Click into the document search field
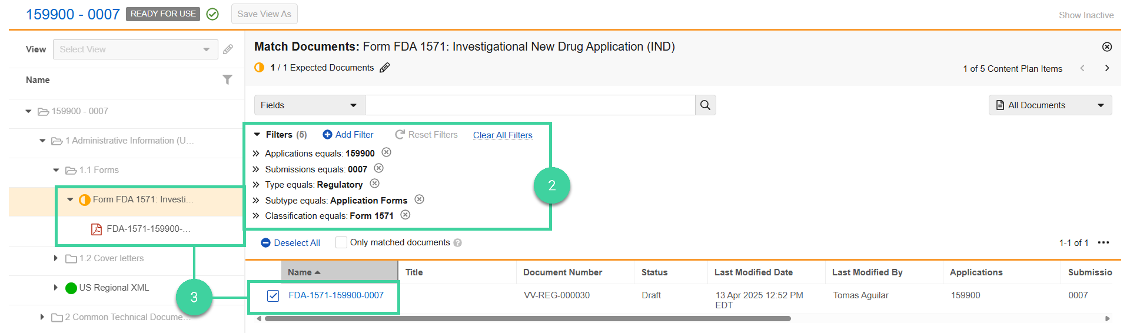This screenshot has height=333, width=1130. pos(530,105)
